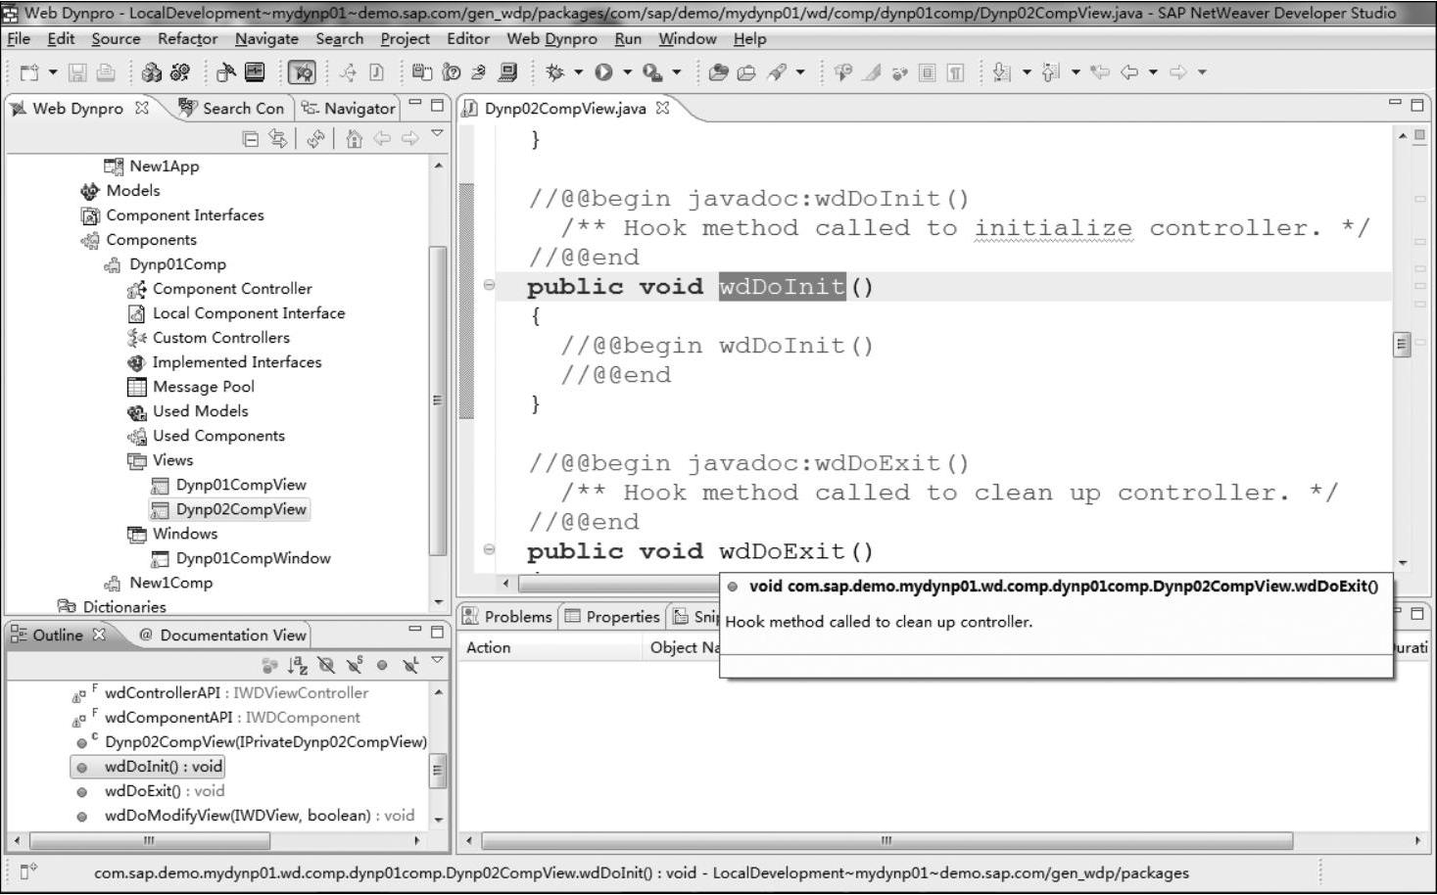Viewport: 1437px width, 895px height.
Task: Click the Debug bug icon
Action: pyautogui.click(x=555, y=72)
